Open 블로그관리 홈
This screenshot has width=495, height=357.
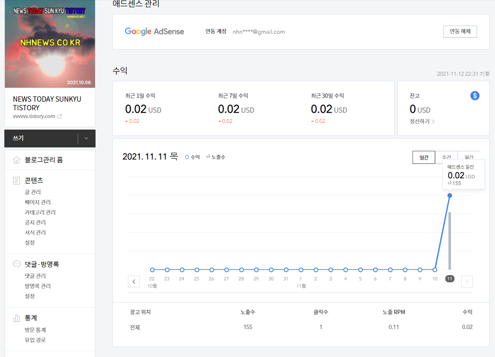[44, 160]
